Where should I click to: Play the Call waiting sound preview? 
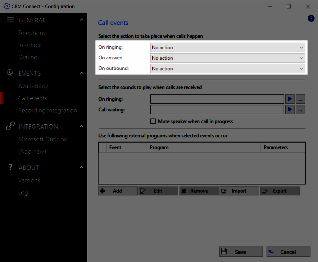pyautogui.click(x=290, y=110)
